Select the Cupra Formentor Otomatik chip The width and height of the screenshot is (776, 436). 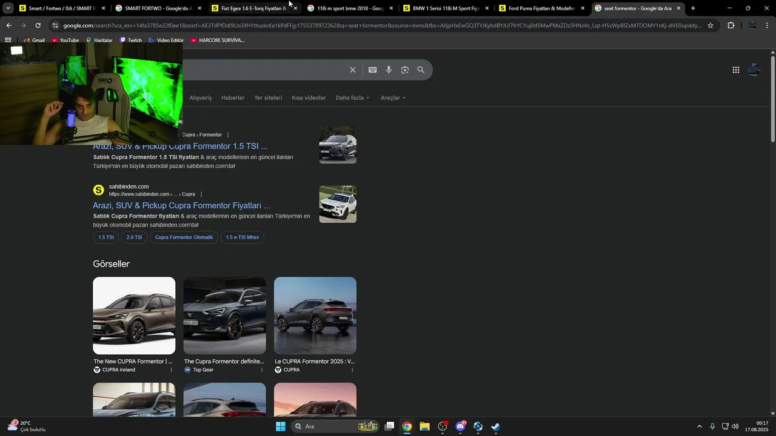(184, 237)
